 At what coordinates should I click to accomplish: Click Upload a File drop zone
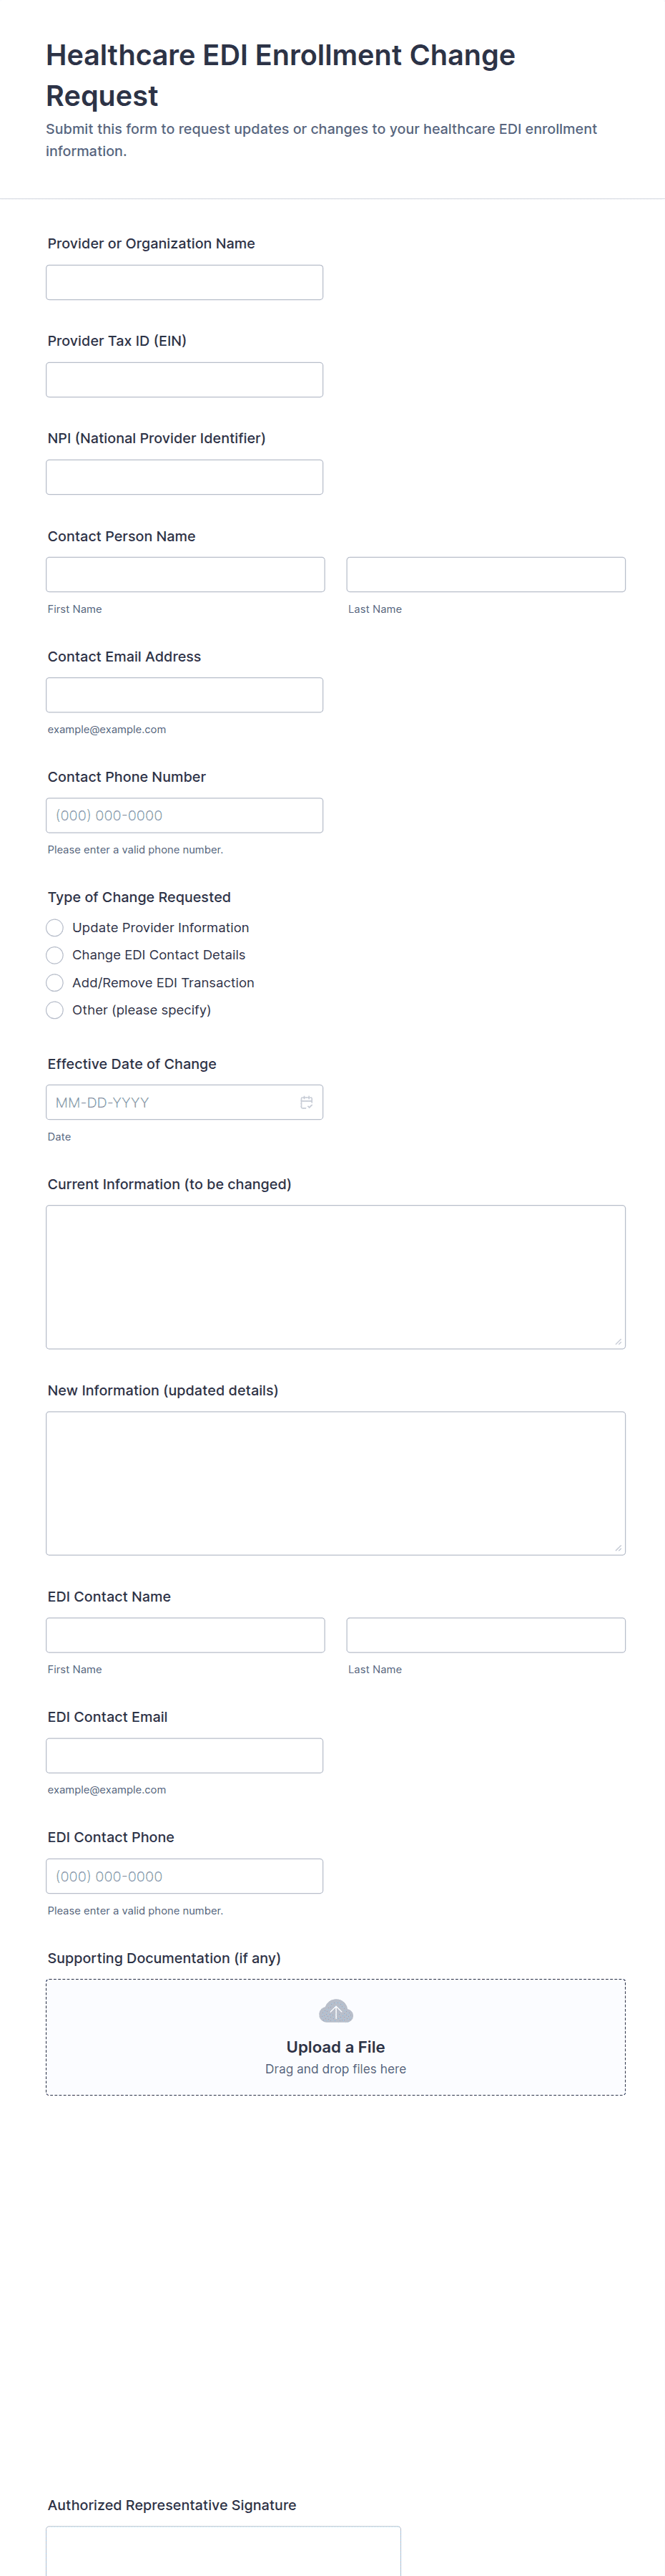(335, 2037)
